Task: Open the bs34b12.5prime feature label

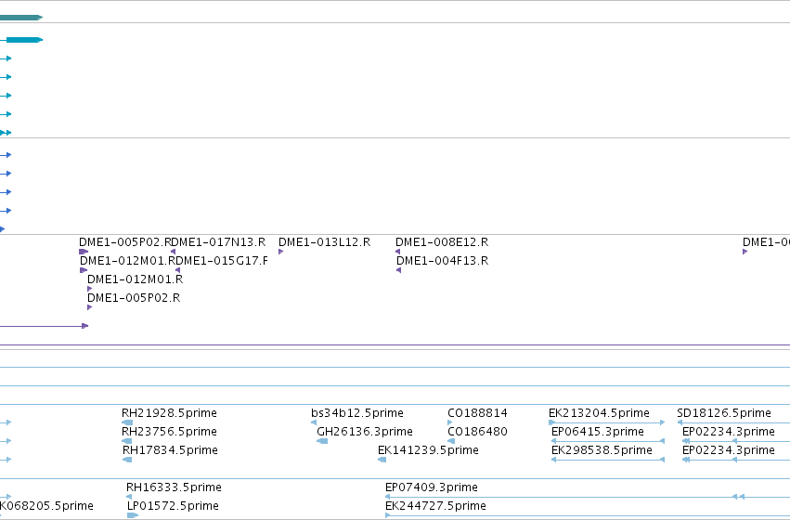Action: pyautogui.click(x=357, y=413)
